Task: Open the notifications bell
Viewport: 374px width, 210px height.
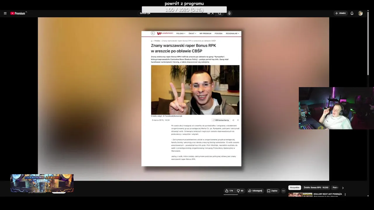Action: point(352,13)
